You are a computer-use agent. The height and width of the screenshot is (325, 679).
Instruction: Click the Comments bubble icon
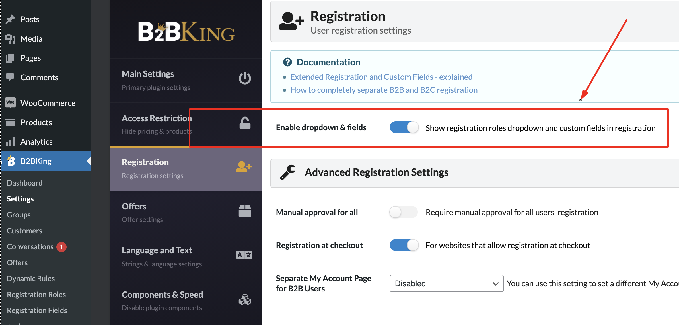10,77
